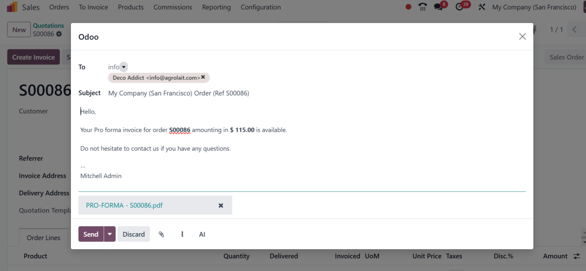
Task: Click the bold S00086 in the email body
Action: pos(180,130)
